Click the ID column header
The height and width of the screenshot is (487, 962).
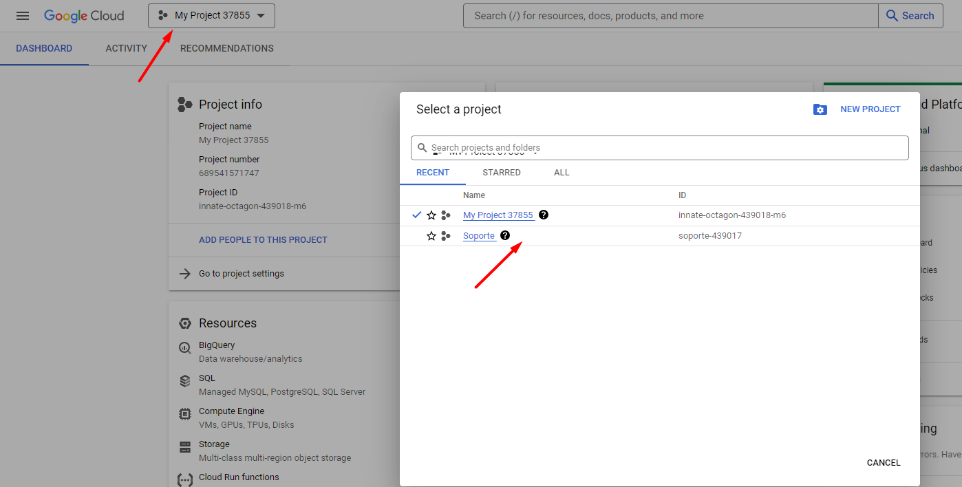pyautogui.click(x=683, y=195)
